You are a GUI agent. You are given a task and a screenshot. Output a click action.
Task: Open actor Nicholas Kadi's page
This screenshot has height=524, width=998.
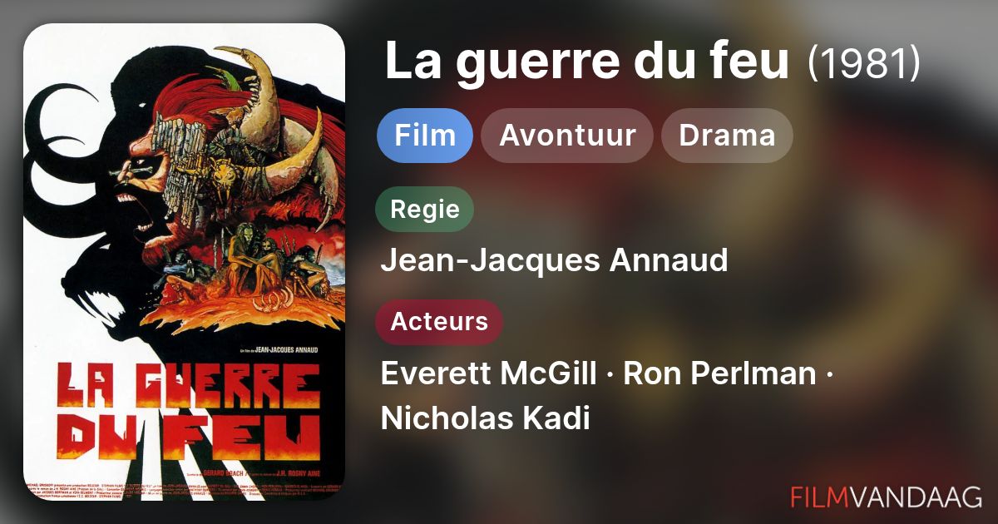pos(485,418)
